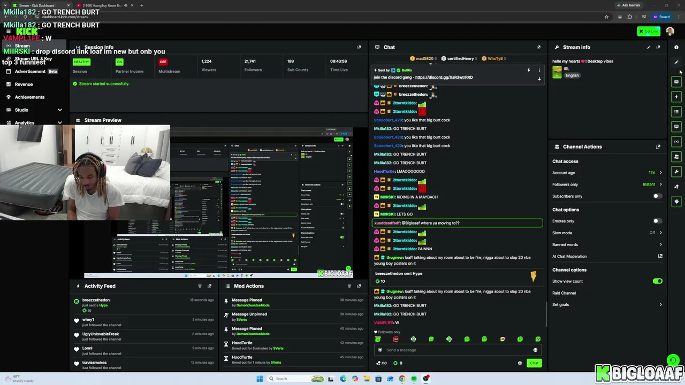Open Microsoft Edge from the taskbar
Image resolution: width=685 pixels, height=385 pixels.
pos(343,379)
